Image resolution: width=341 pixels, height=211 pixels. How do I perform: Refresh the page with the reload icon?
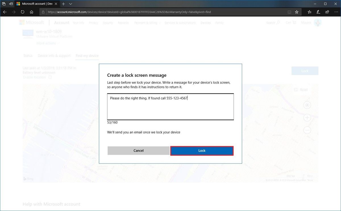(x=22, y=12)
